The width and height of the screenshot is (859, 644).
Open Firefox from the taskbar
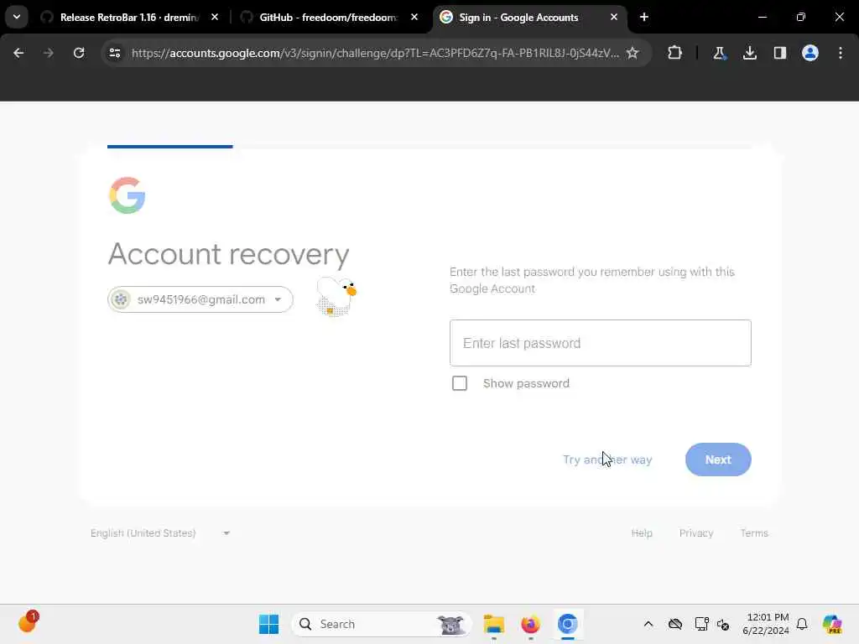point(530,624)
